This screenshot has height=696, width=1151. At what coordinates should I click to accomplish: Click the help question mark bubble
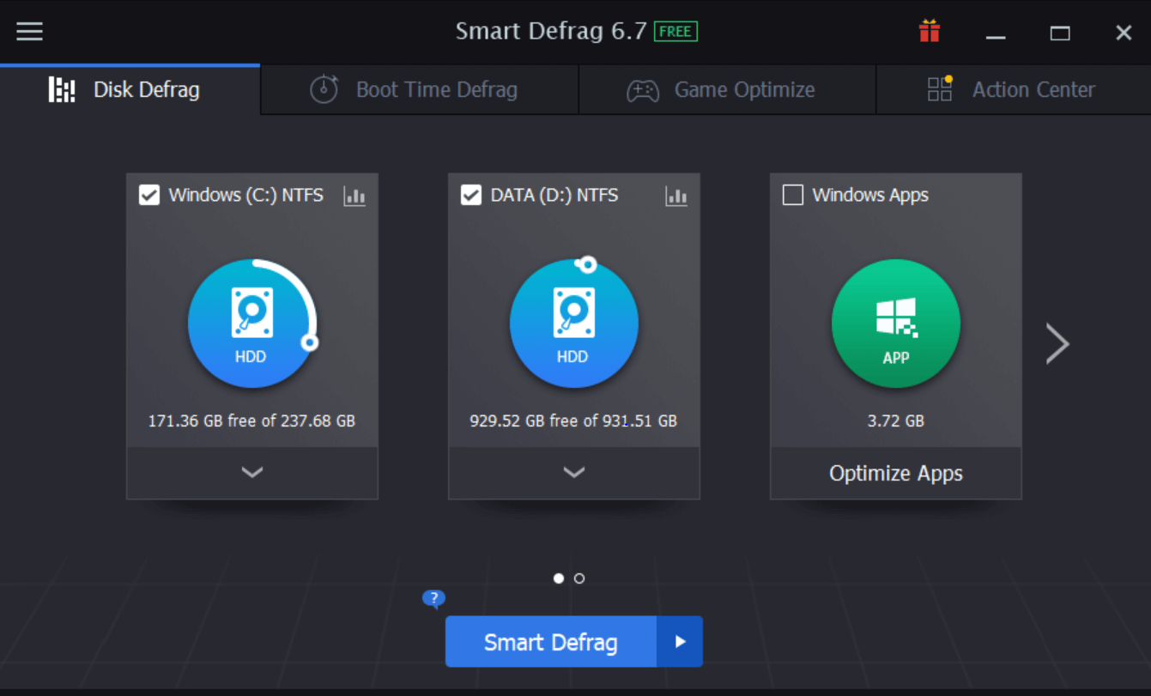coord(433,598)
